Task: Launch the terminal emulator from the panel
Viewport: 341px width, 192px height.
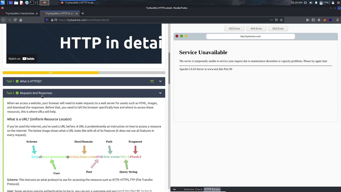Action: (32, 3)
